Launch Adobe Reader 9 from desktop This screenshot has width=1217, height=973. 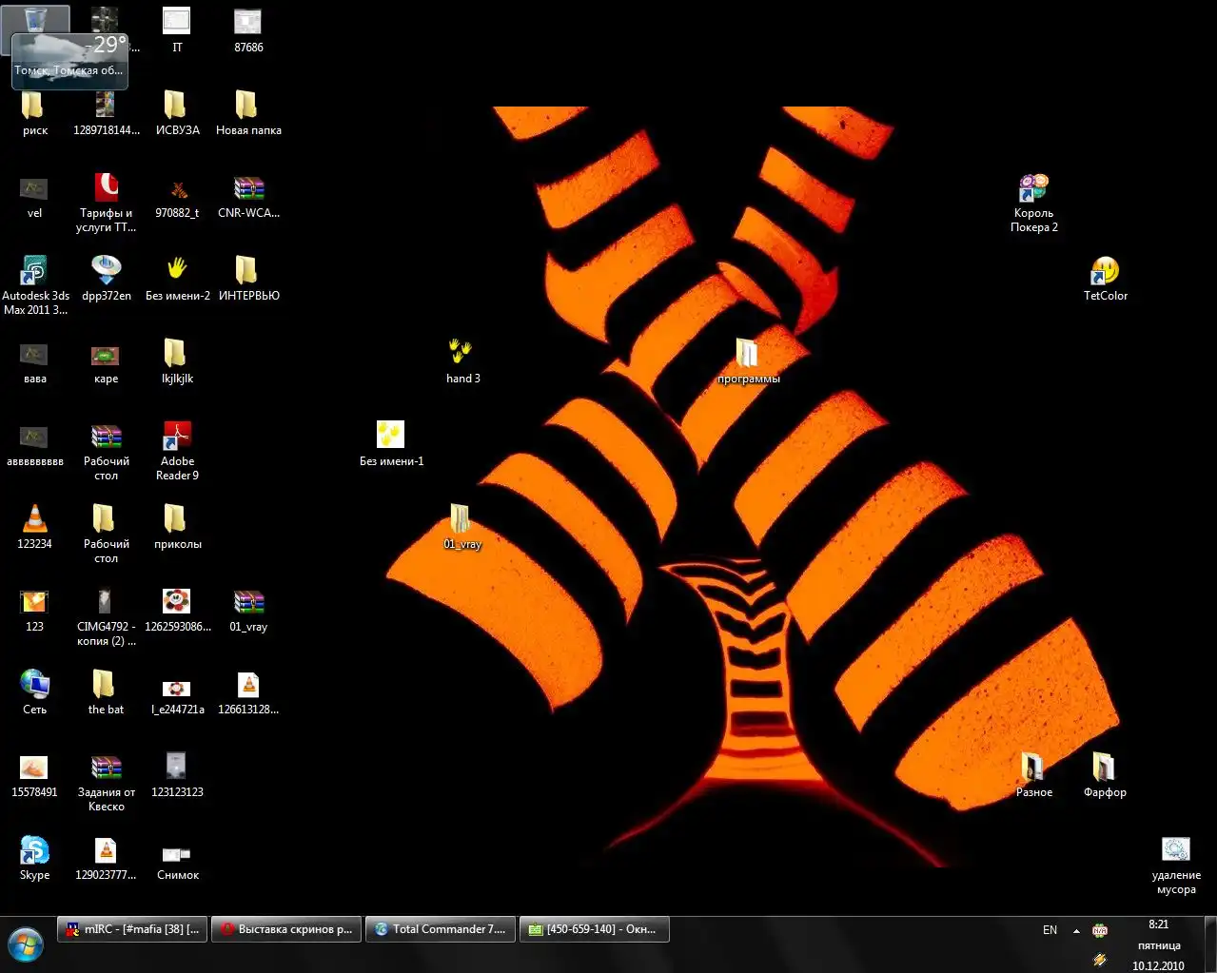coord(177,438)
